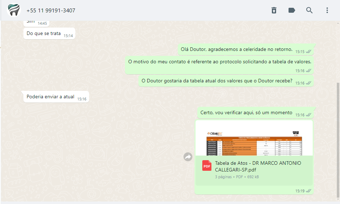
Task: Click the forward arrow beside the PDF
Action: click(x=188, y=157)
